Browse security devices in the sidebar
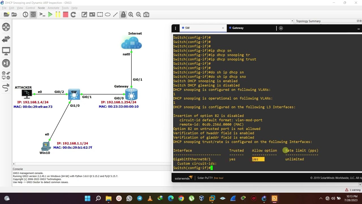This screenshot has height=204, width=362. 6,63
